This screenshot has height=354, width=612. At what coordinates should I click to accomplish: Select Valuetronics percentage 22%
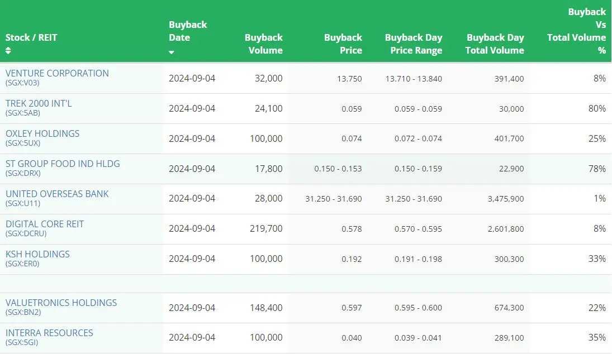click(597, 308)
